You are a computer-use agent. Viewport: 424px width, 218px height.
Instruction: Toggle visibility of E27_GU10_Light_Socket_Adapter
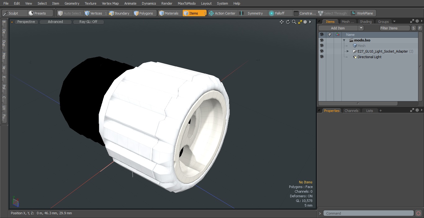322,51
